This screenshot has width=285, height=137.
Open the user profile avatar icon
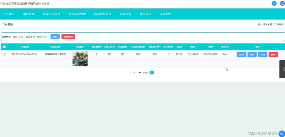282,4
